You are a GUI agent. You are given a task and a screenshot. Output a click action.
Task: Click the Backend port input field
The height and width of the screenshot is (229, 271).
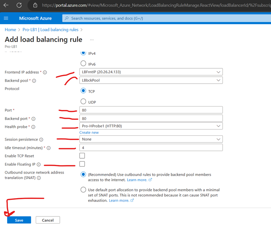click(151, 118)
